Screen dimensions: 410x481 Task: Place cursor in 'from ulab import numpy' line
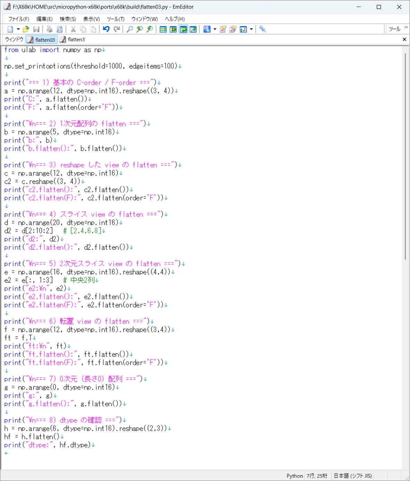click(55, 50)
